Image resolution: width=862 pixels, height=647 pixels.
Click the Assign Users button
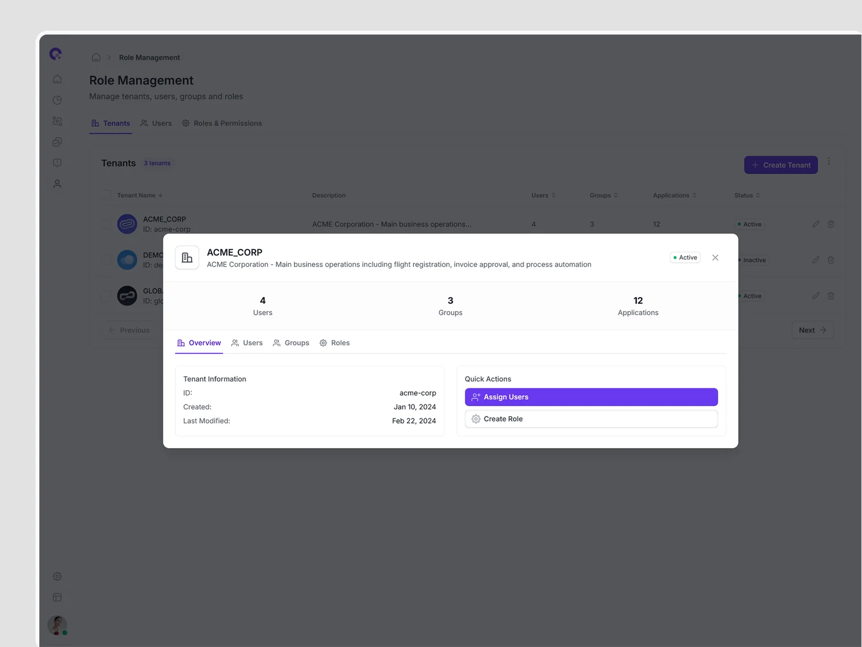pos(591,397)
